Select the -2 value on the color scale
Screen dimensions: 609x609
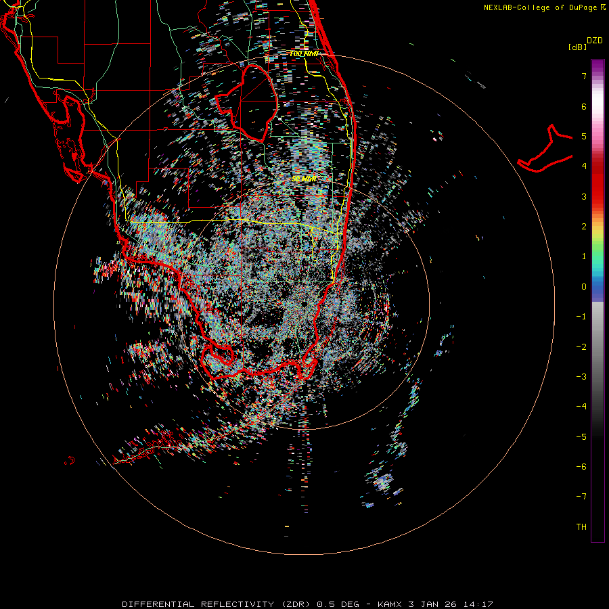tap(581, 346)
